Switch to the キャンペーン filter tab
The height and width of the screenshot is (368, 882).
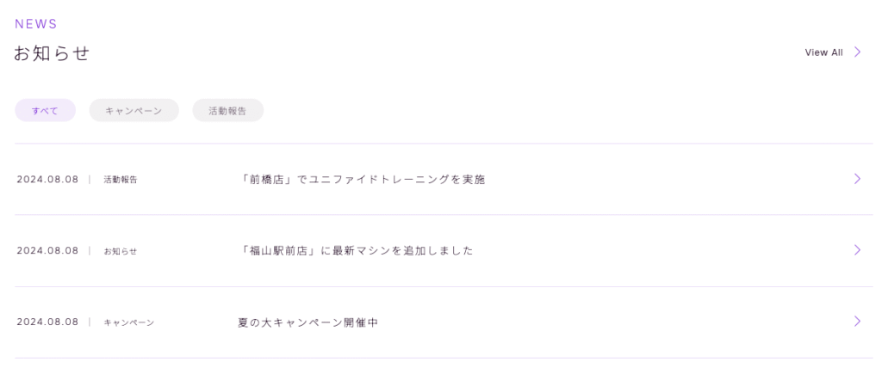(134, 111)
